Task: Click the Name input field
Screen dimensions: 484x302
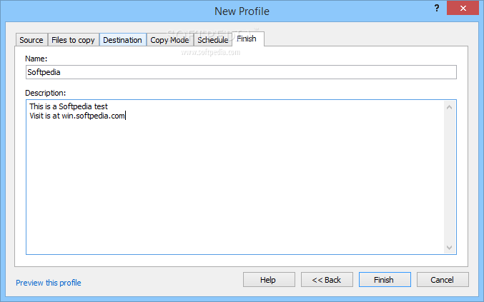Action: [x=241, y=72]
